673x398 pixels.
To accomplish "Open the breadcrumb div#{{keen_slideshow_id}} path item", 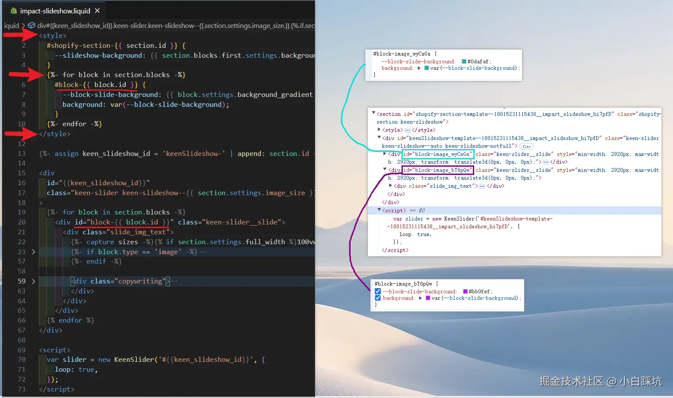I will (x=176, y=26).
